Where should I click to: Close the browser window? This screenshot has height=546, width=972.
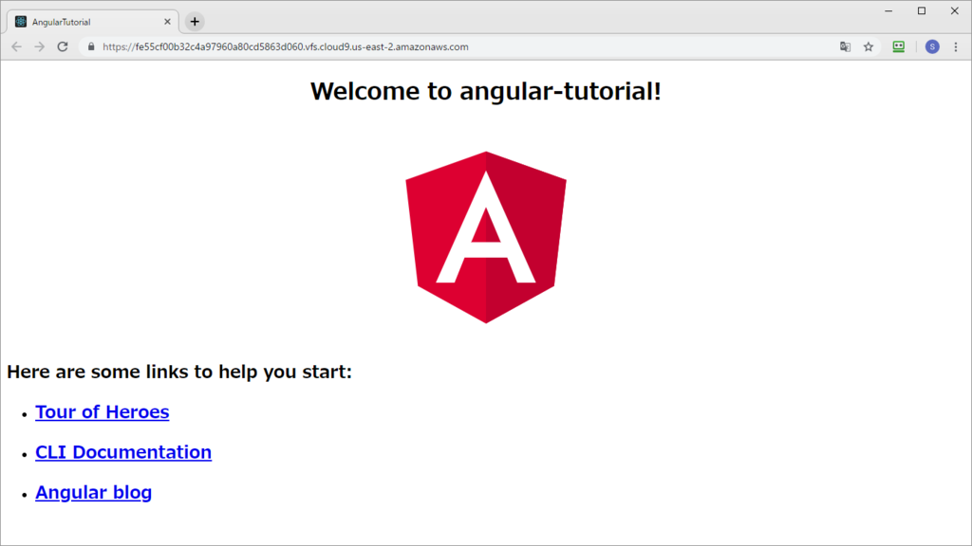tap(955, 10)
